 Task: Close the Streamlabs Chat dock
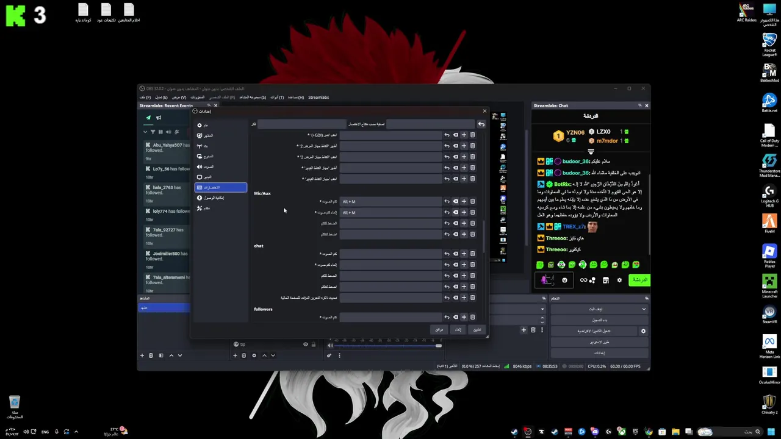(x=646, y=105)
